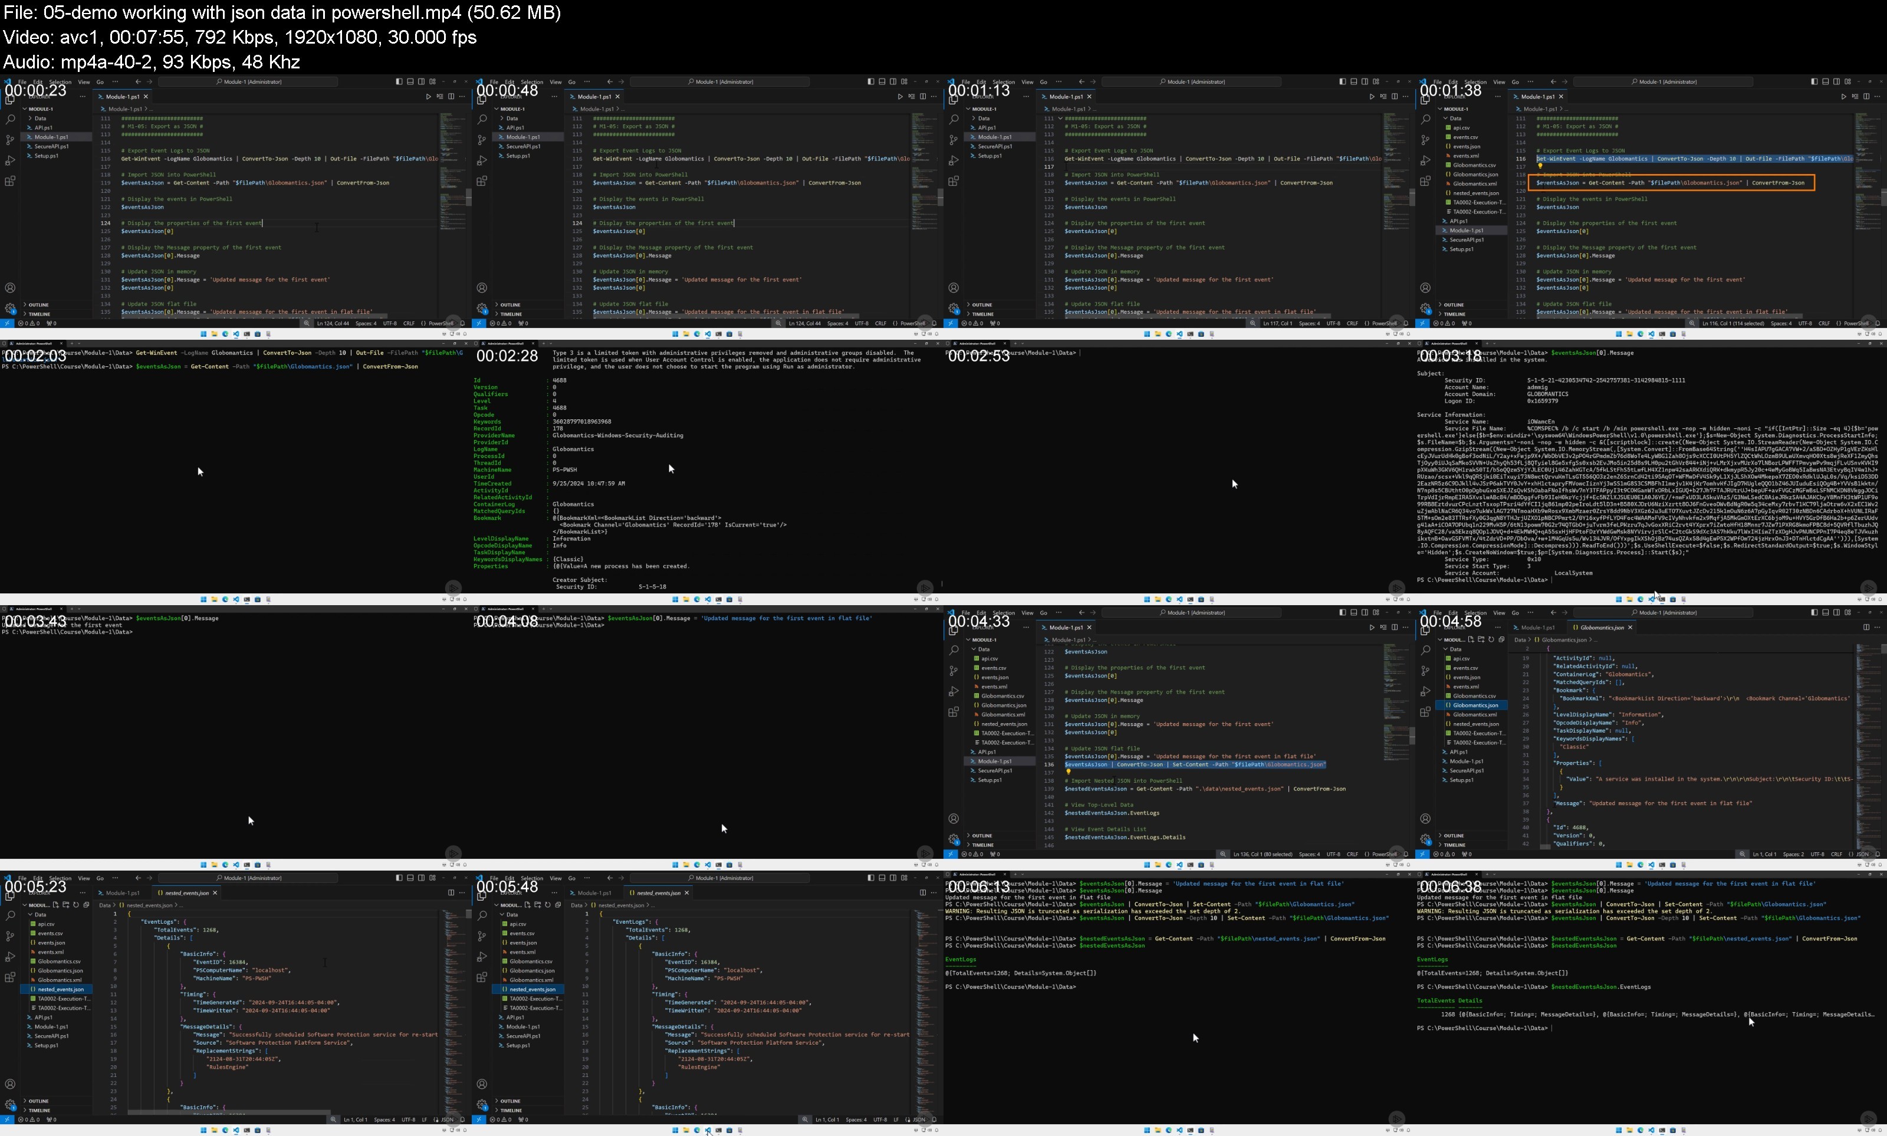Click UTF-8 encoding in the 00:04:33 status bar
The width and height of the screenshot is (1887, 1136).
click(1334, 854)
